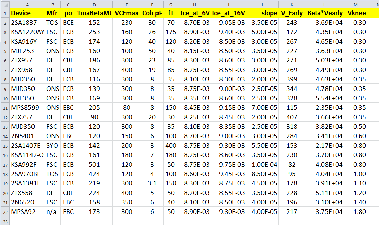This screenshot has height=225, width=379.
Task: Click slope value 1.00E-04
Action: point(262,165)
